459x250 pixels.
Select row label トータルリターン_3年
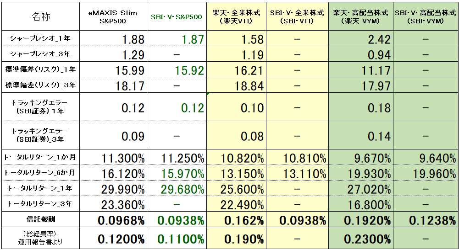(x=40, y=204)
